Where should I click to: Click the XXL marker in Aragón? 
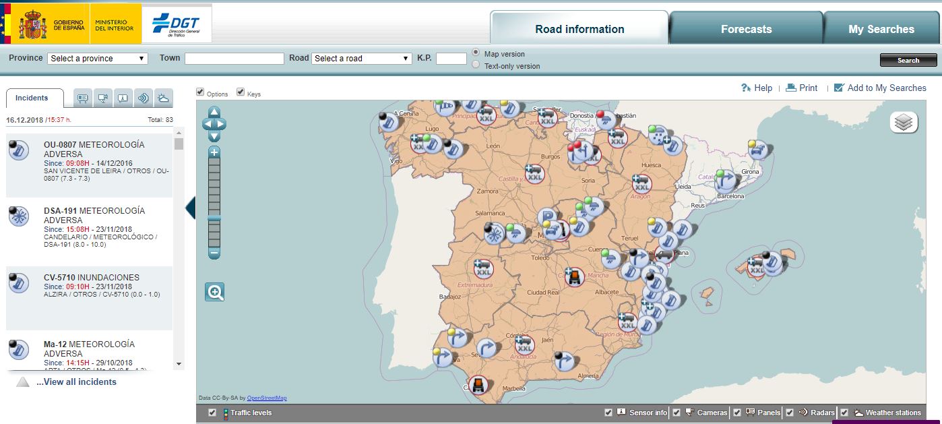coord(641,183)
